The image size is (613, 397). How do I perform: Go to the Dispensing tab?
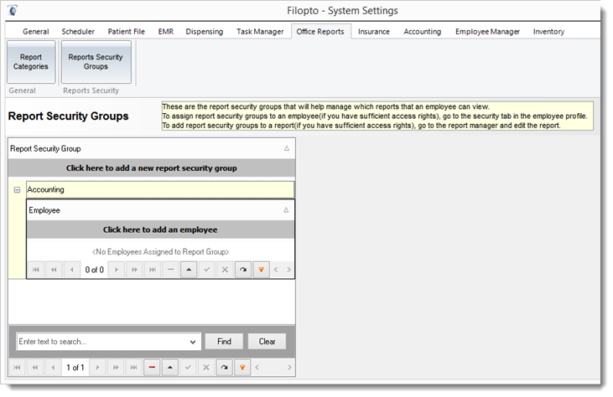tap(204, 32)
